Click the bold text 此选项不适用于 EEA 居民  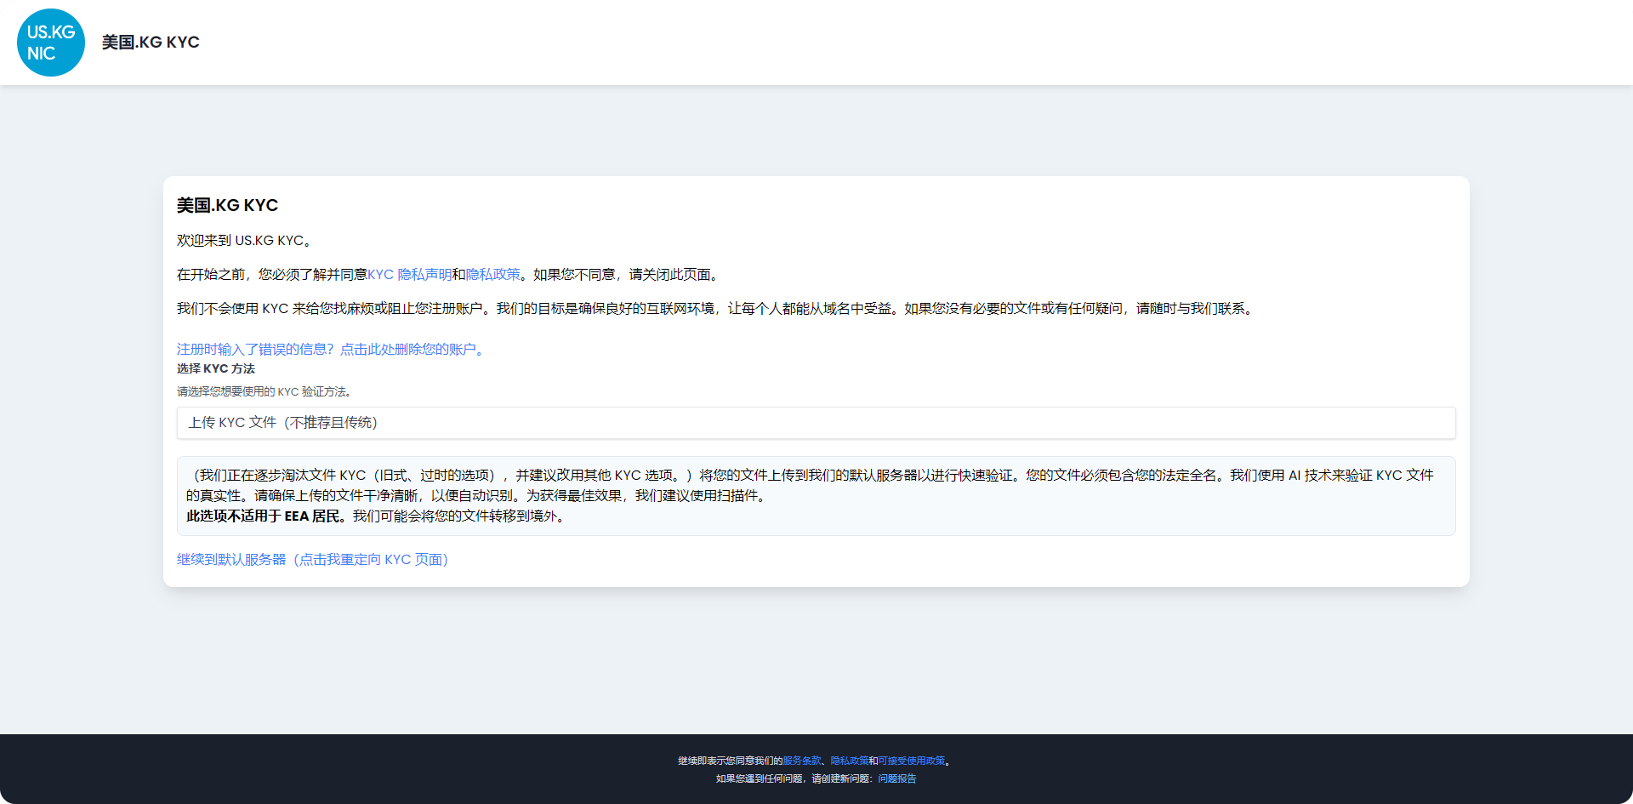pos(263,516)
